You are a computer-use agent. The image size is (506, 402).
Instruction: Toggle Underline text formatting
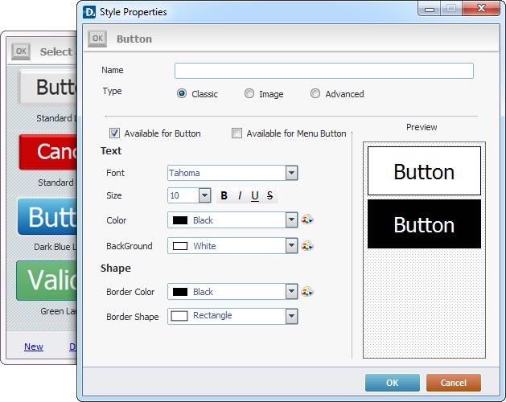(255, 195)
